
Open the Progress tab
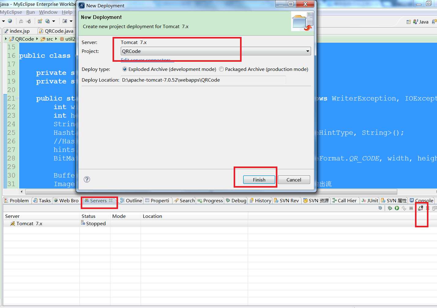[x=210, y=200]
